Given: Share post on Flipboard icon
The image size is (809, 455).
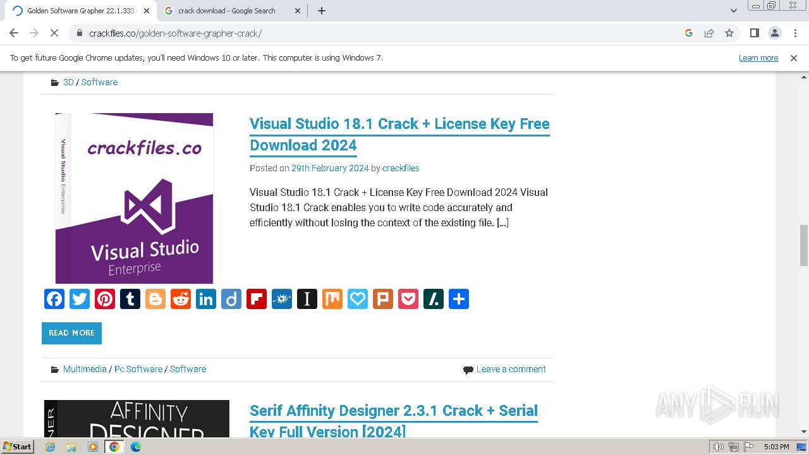Looking at the screenshot, I should pos(257,299).
